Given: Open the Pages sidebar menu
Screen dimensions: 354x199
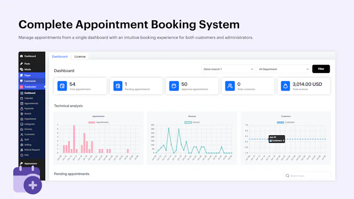Looking at the screenshot, I should tap(32, 75).
